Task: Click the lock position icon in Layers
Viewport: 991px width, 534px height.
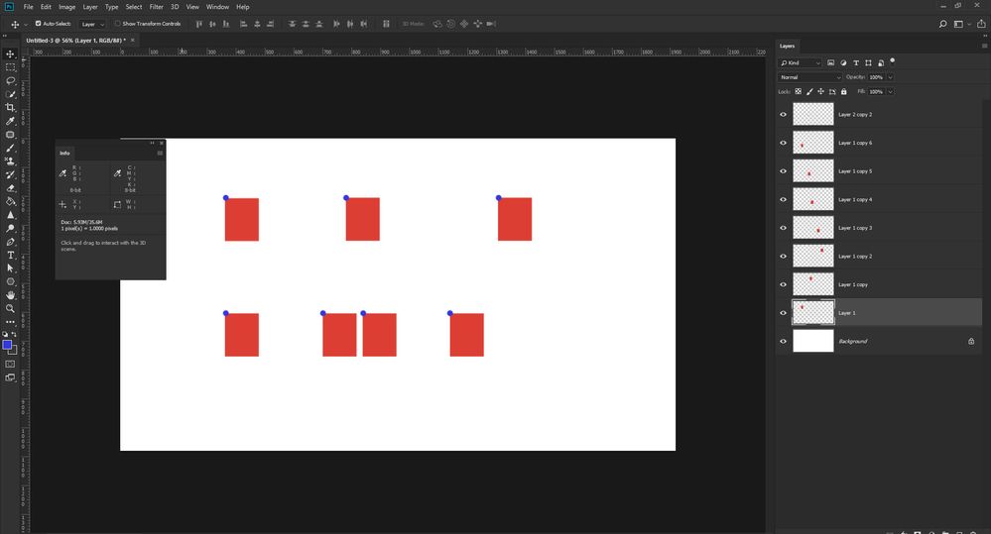Action: (821, 91)
